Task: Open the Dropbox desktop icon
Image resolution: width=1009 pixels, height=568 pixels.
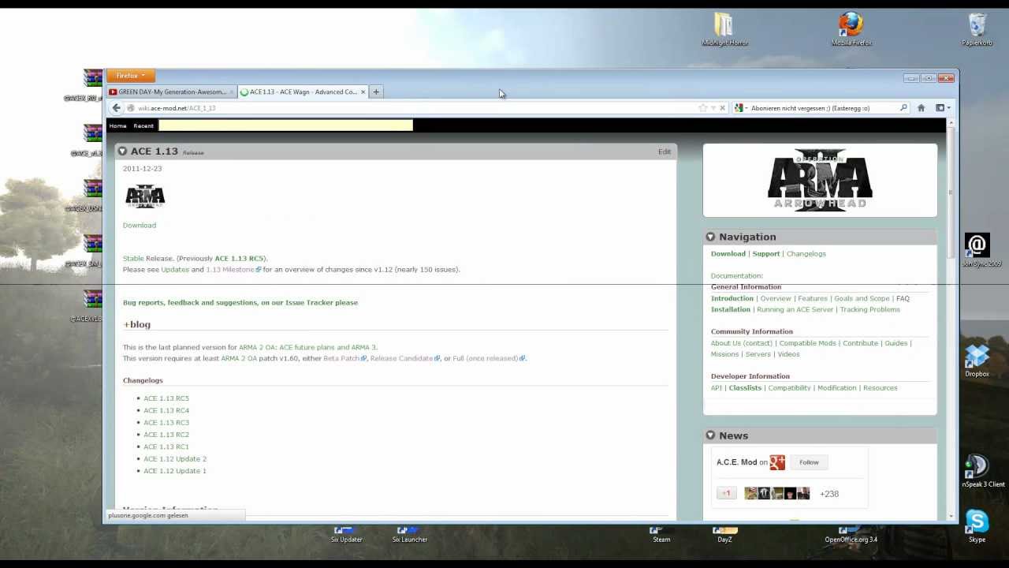Action: click(977, 361)
